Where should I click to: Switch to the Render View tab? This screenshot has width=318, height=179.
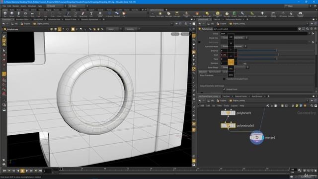pyautogui.click(x=38, y=19)
